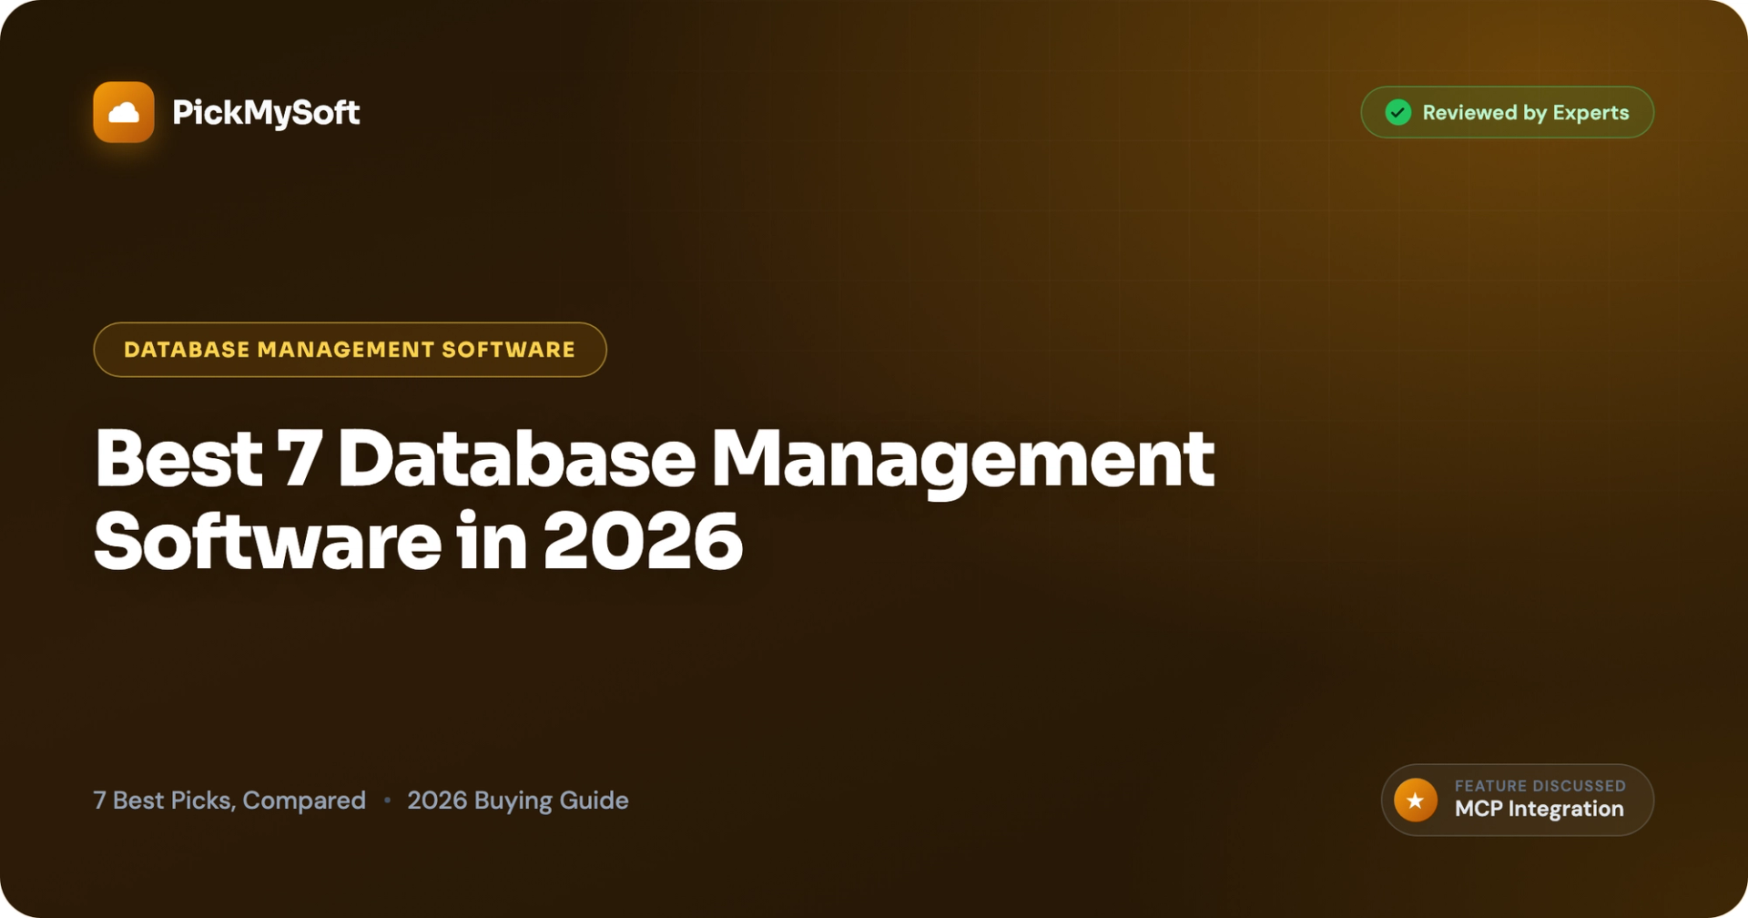Select the Reviewed by Experts badge
This screenshot has width=1748, height=918.
point(1507,112)
